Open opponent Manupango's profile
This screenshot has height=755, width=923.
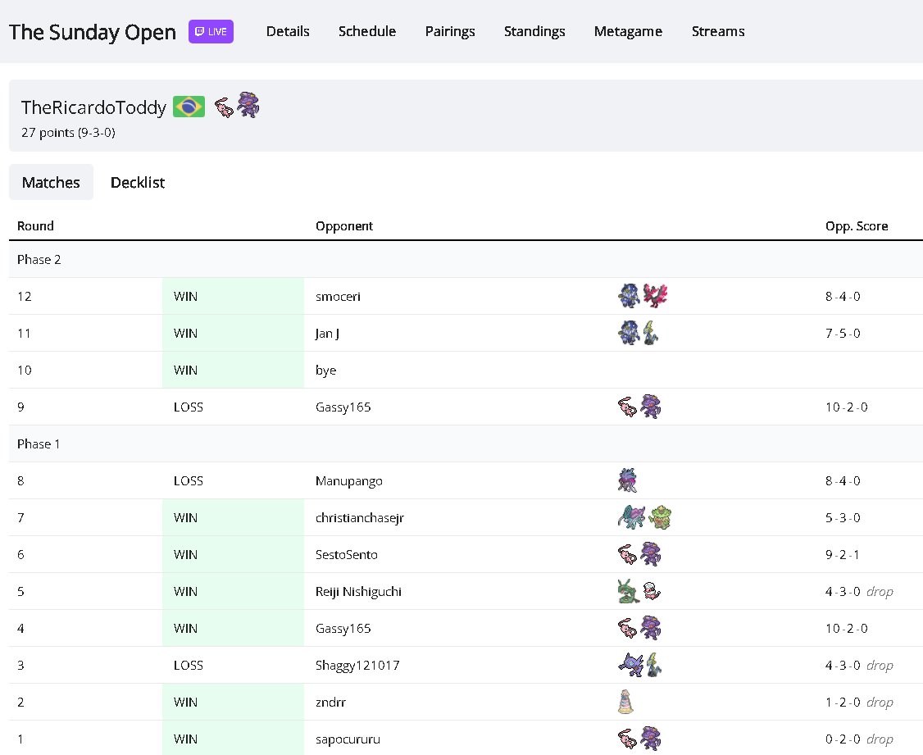pos(349,481)
